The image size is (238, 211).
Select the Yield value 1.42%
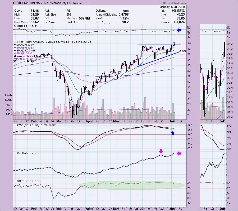coord(124,18)
